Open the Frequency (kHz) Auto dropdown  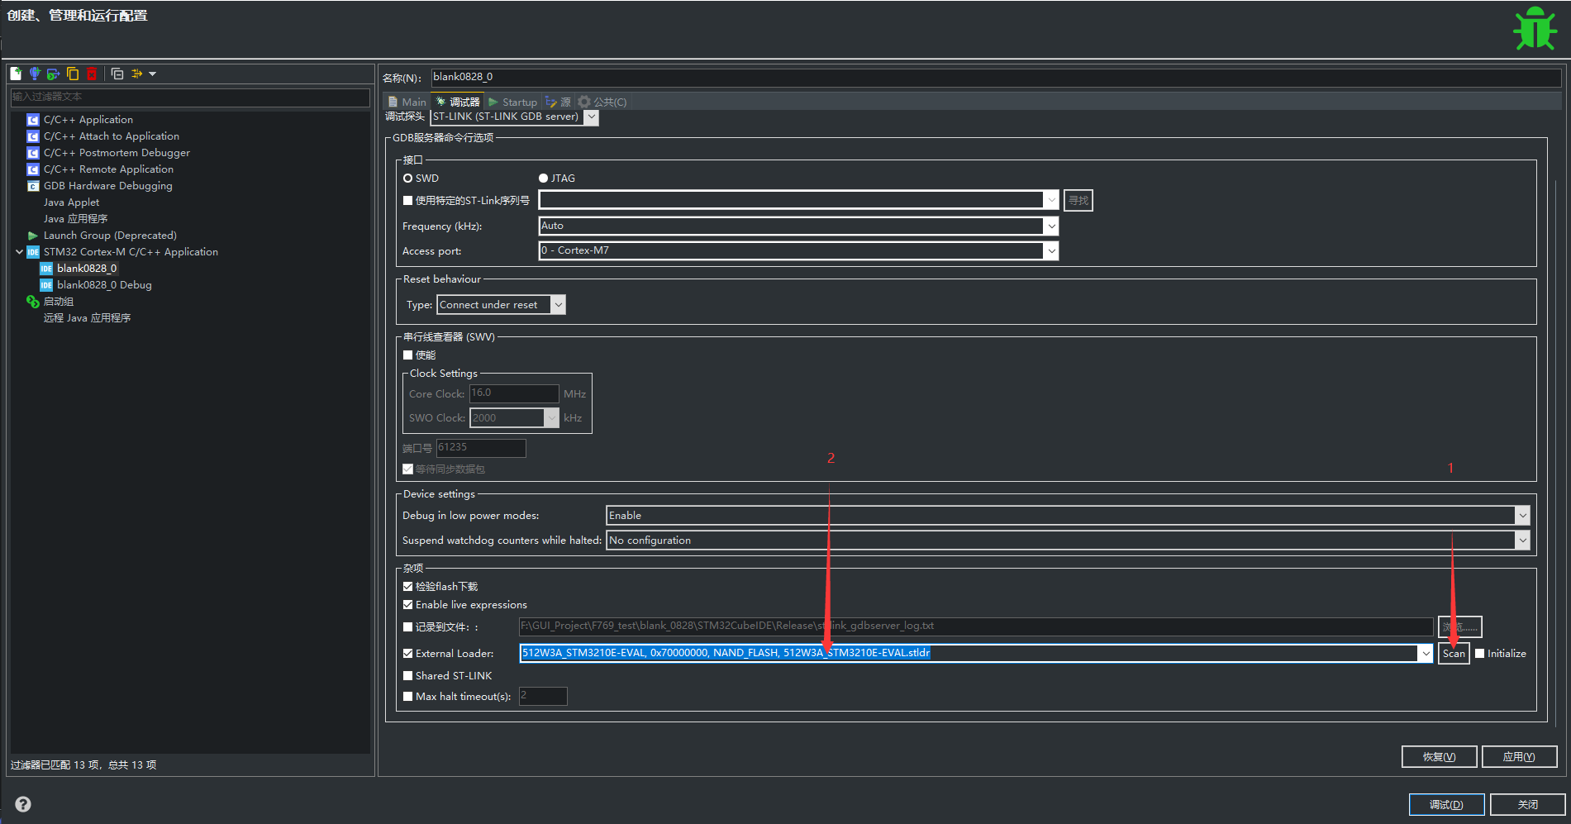[1050, 226]
